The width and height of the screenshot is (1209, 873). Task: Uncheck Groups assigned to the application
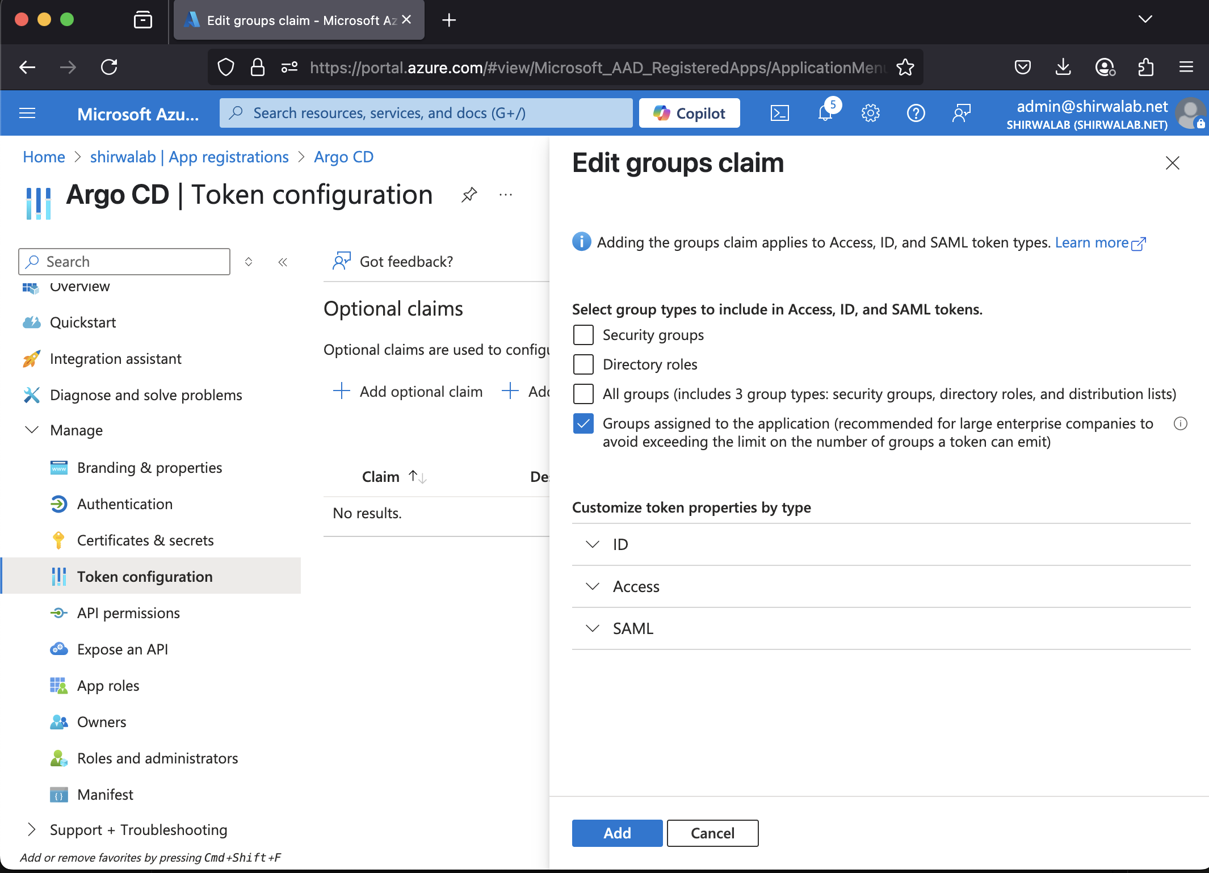point(583,423)
